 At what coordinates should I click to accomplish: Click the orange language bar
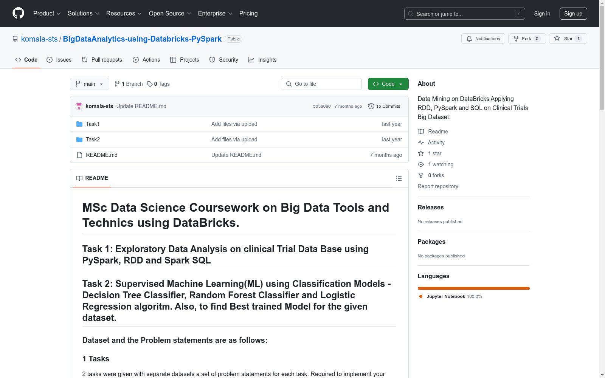coord(473,288)
